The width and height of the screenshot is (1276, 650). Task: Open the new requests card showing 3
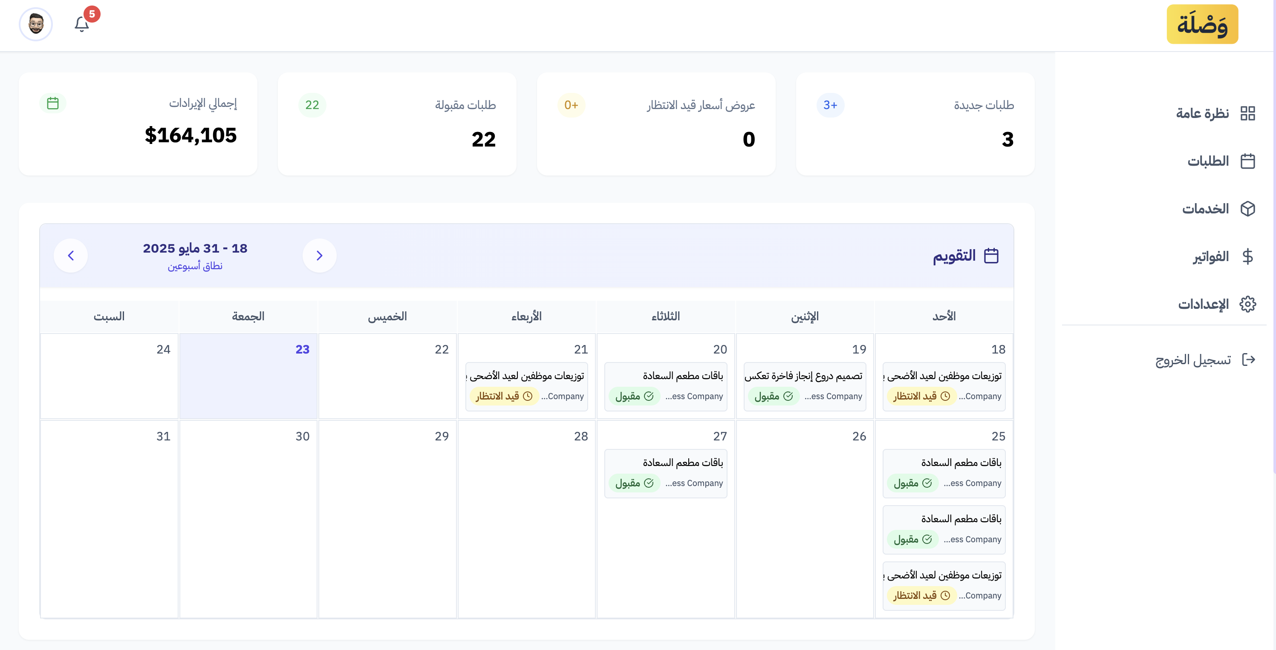[x=915, y=124]
